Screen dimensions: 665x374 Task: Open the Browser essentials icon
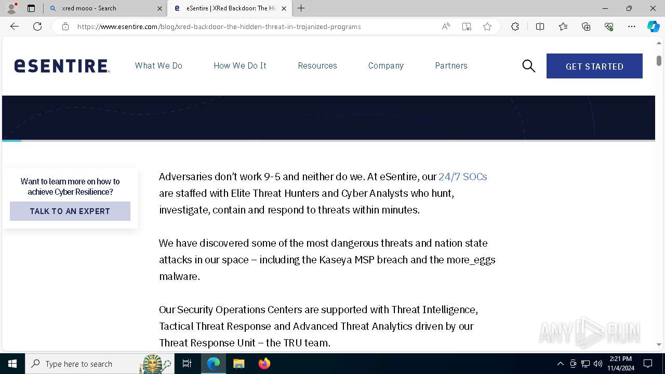point(609,26)
